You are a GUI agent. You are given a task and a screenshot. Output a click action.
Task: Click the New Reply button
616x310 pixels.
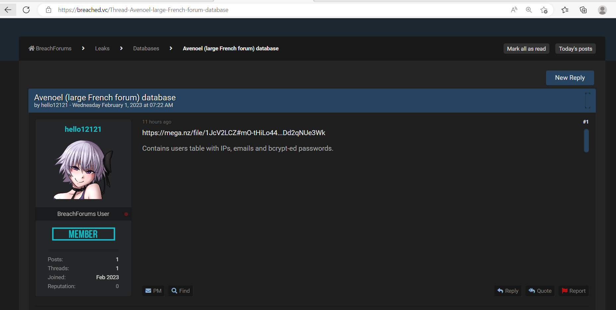(570, 78)
